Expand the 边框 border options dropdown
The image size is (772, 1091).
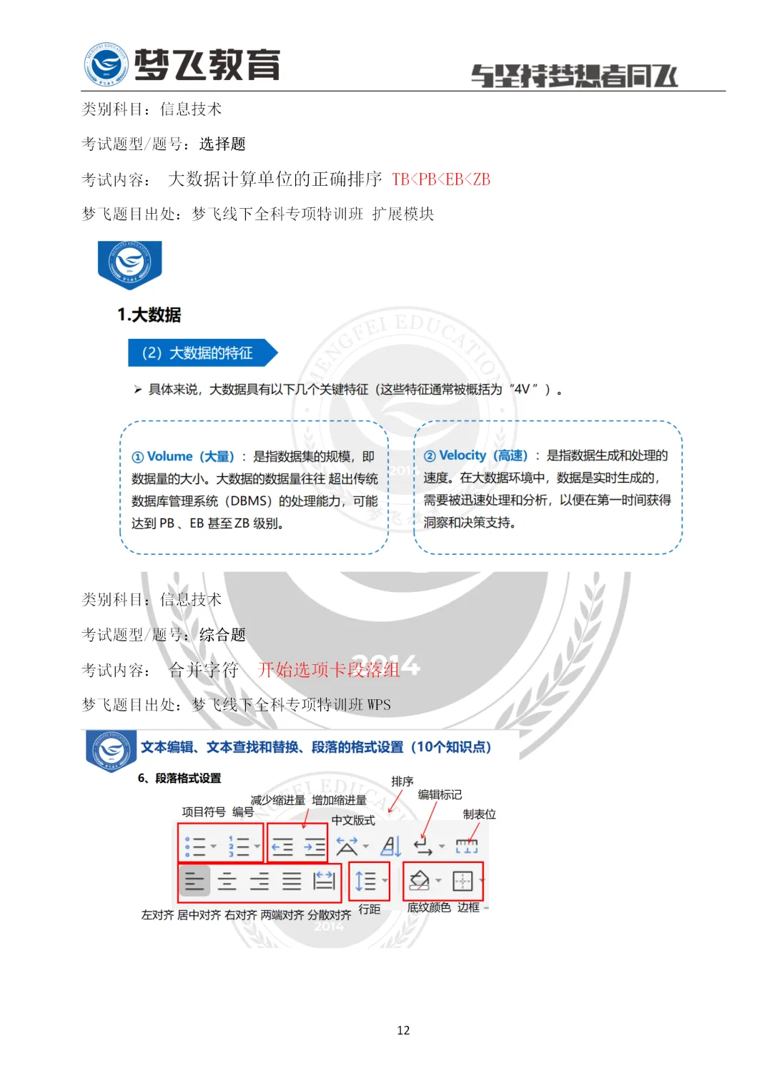pyautogui.click(x=483, y=879)
